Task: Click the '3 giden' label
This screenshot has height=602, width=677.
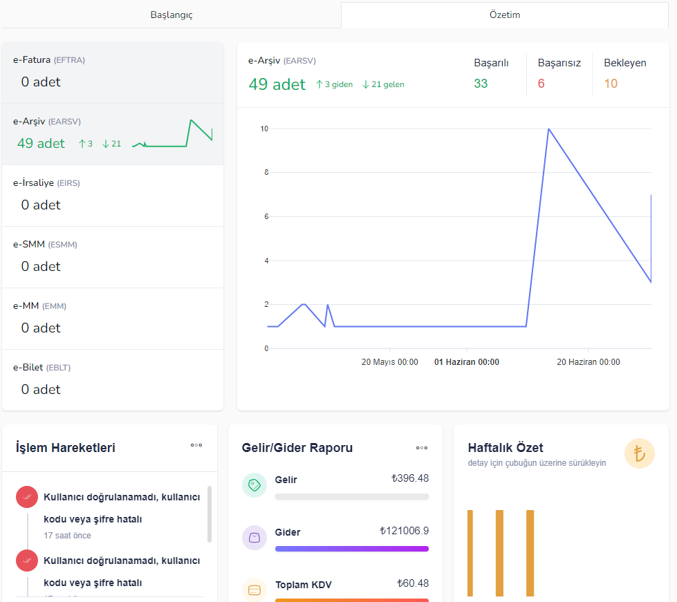Action: point(339,84)
